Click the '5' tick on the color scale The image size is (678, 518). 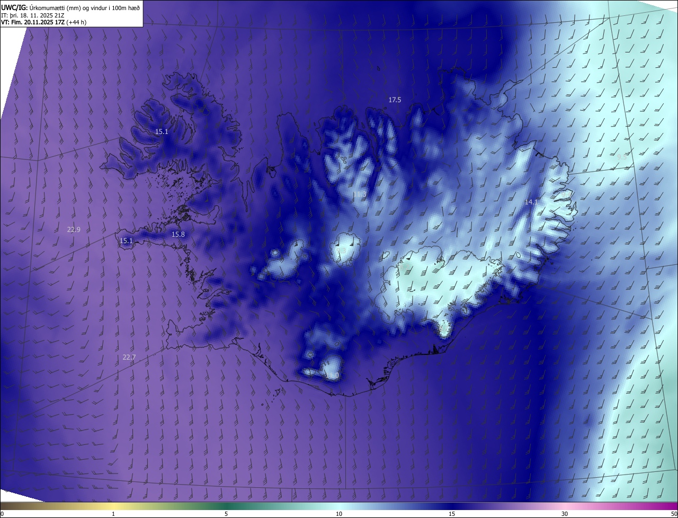(226, 514)
